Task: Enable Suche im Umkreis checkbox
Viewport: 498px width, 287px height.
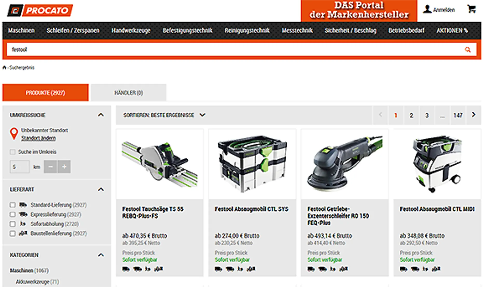Action: (12, 152)
